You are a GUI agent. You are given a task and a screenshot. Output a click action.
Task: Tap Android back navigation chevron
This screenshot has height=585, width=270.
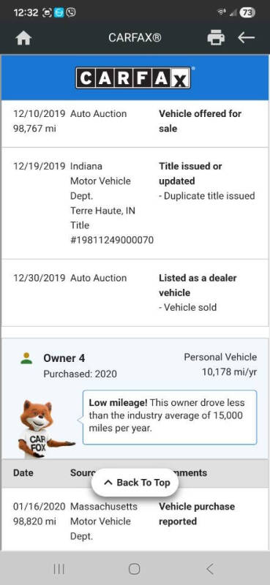click(210, 569)
